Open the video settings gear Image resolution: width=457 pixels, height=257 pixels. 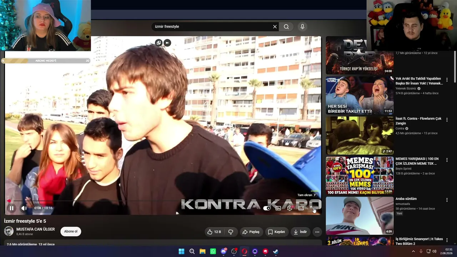click(290, 208)
